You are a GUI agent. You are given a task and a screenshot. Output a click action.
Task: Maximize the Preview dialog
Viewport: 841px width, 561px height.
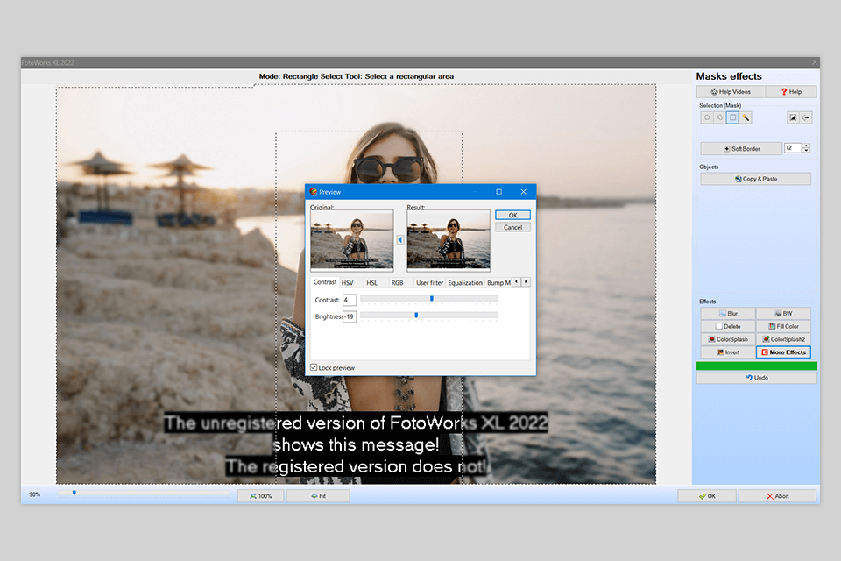pyautogui.click(x=498, y=192)
